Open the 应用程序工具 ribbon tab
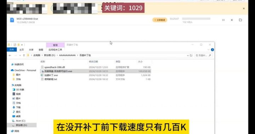This screenshot has width=255, height=134. [x=55, y=50]
